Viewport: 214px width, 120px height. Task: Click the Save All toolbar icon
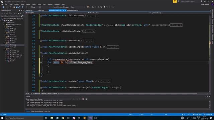pyautogui.click(x=19, y=7)
